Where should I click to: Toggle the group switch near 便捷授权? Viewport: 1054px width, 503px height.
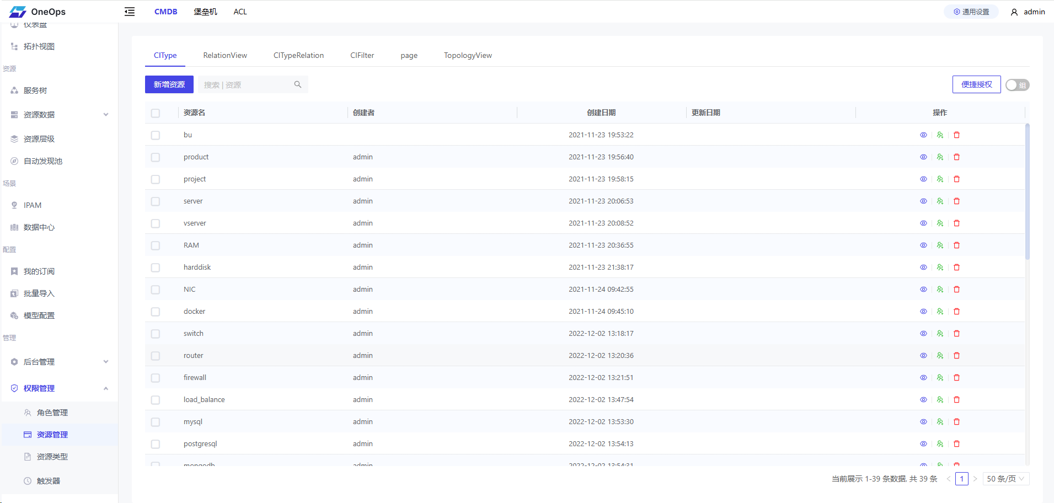point(1017,85)
